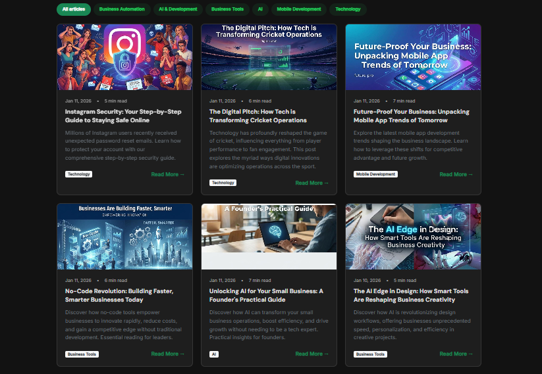542x374 pixels.
Task: Filter by AI & Development category
Action: point(178,9)
